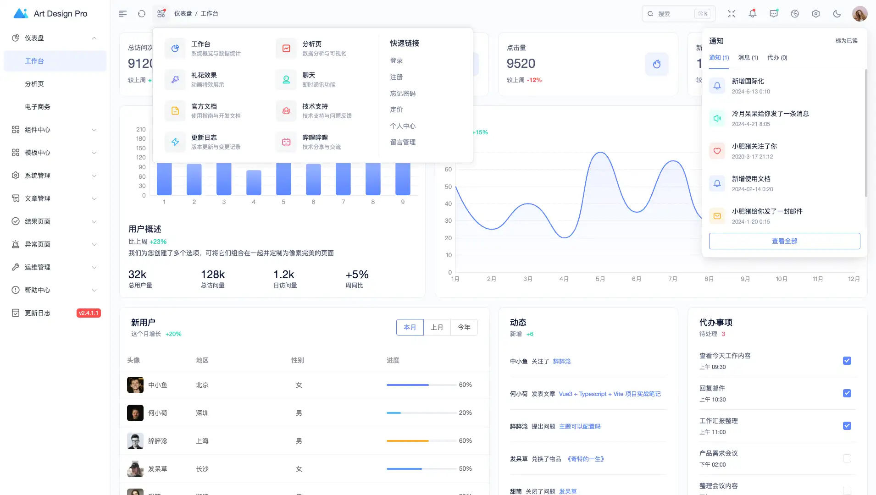The image size is (876, 495).
Task: Click the 查看全部 button in notifications
Action: (784, 241)
